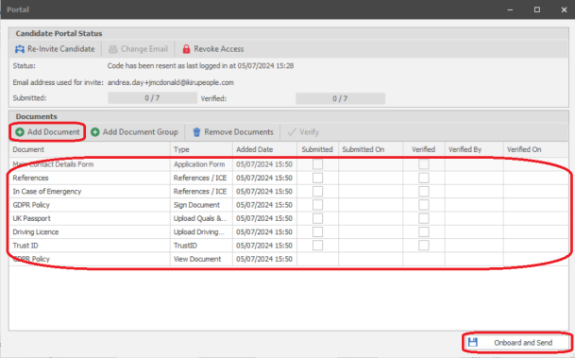Screen dimensions: 575x358
Task: Click the Re-Invite Candidate people icon
Action: tap(20, 49)
